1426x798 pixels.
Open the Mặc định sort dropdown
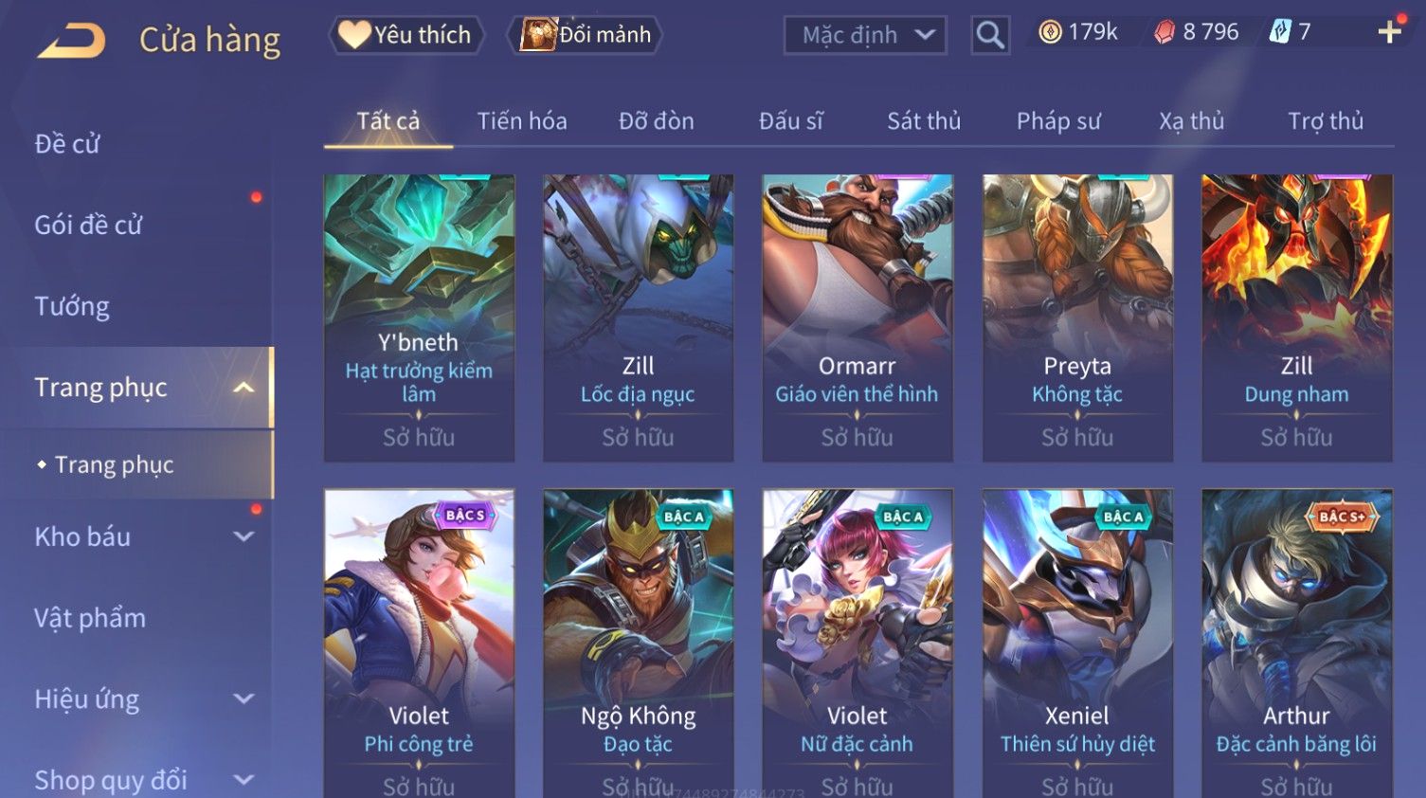pos(865,36)
